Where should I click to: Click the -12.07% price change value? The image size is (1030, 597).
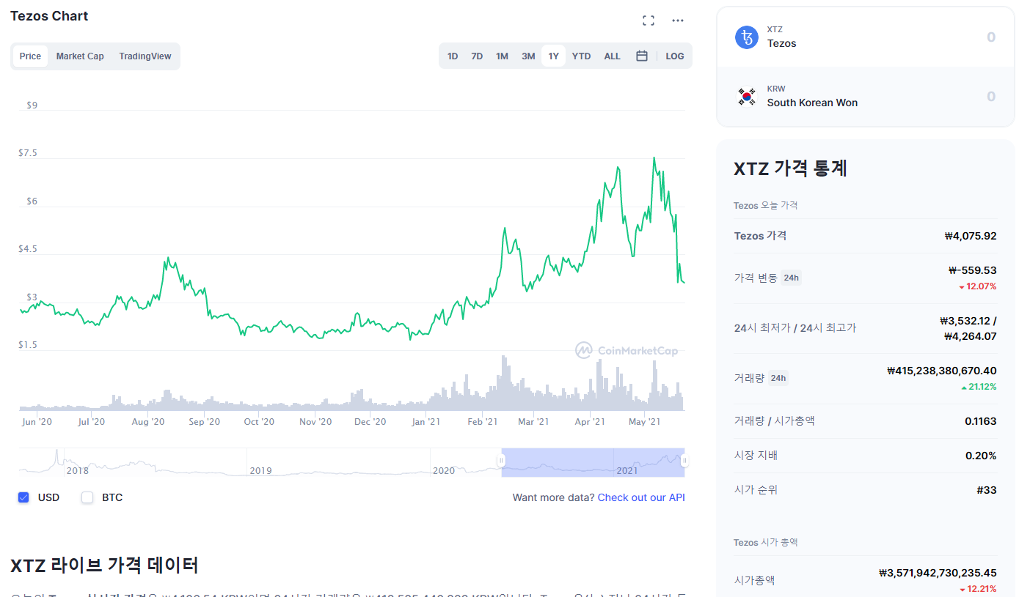(977, 286)
